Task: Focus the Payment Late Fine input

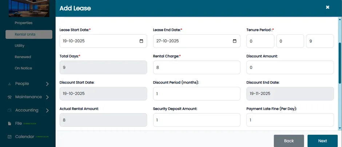Action: click(x=290, y=120)
